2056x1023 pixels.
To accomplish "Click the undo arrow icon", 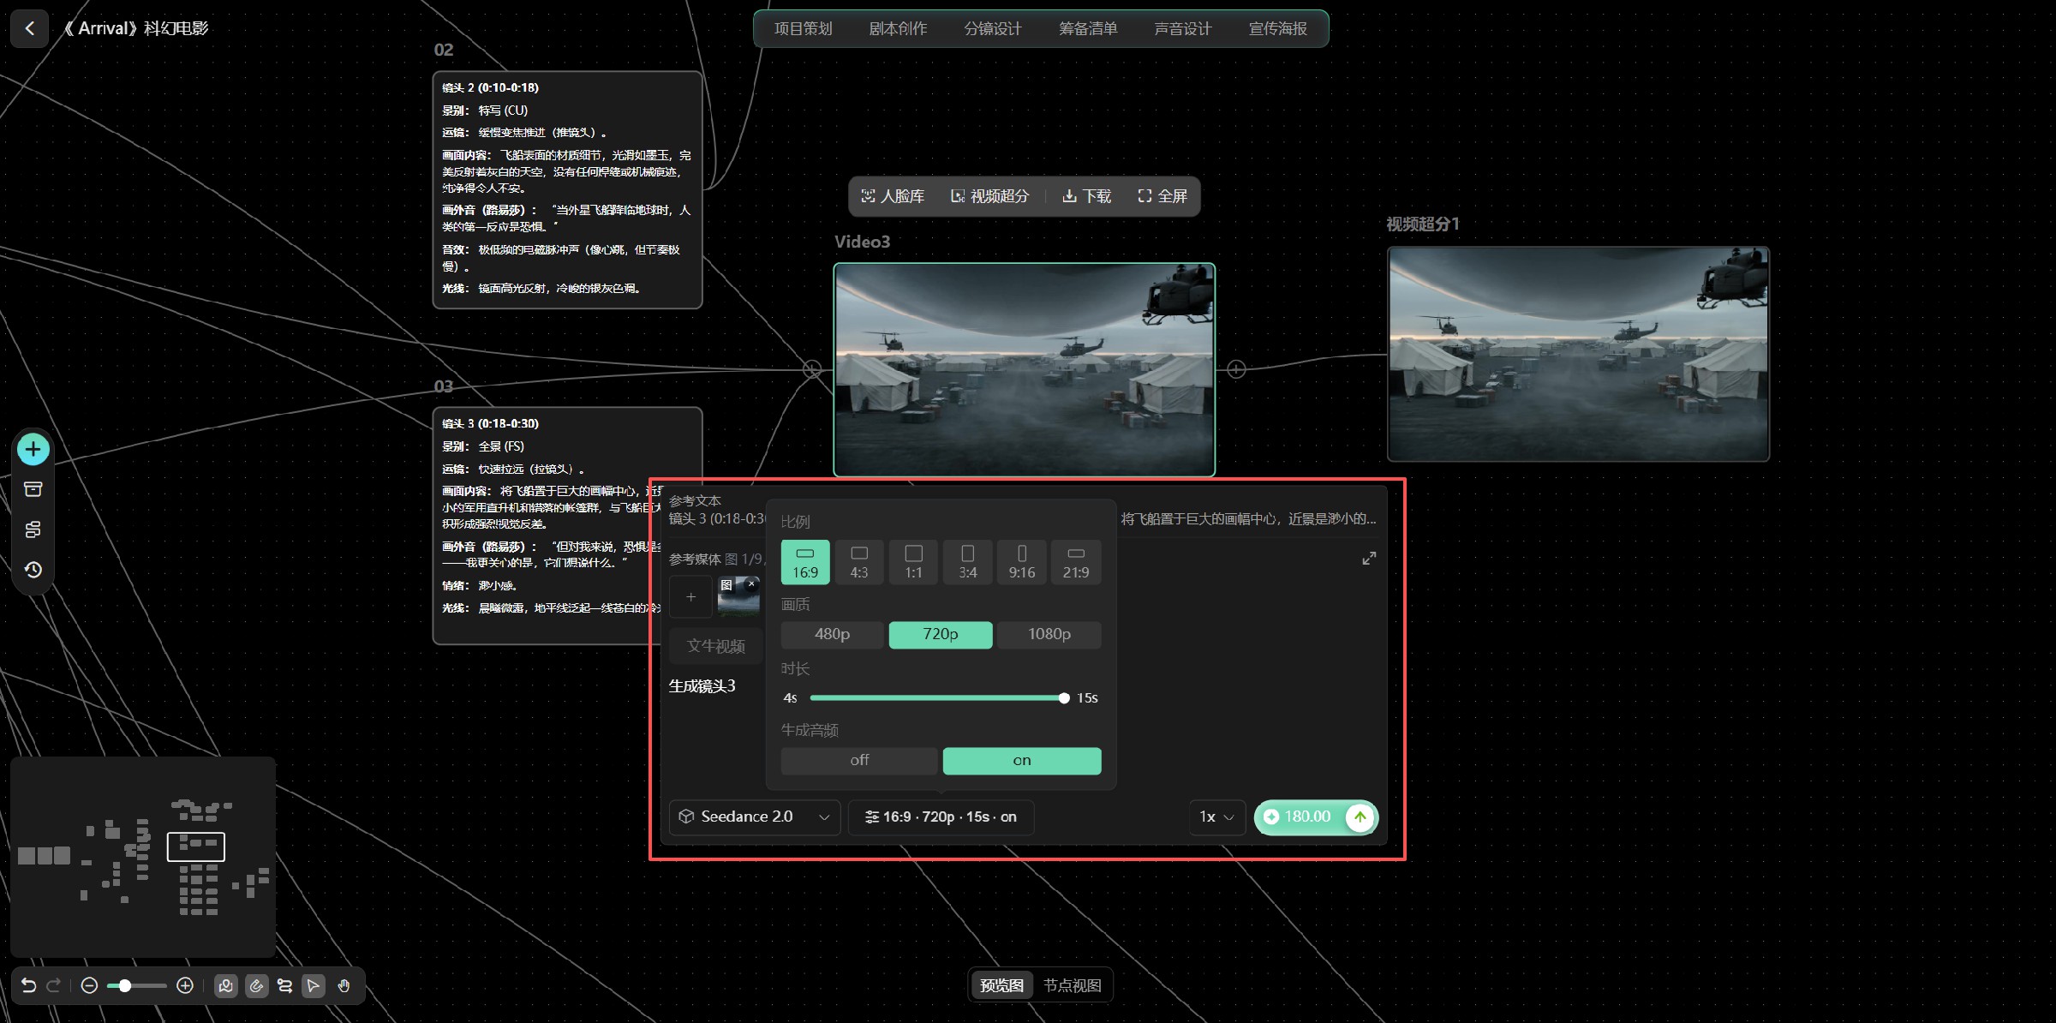I will 28,985.
